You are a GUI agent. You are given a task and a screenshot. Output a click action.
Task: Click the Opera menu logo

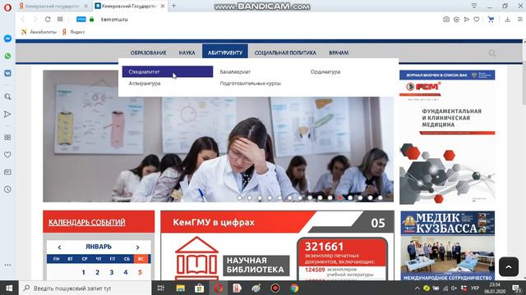(7, 7)
